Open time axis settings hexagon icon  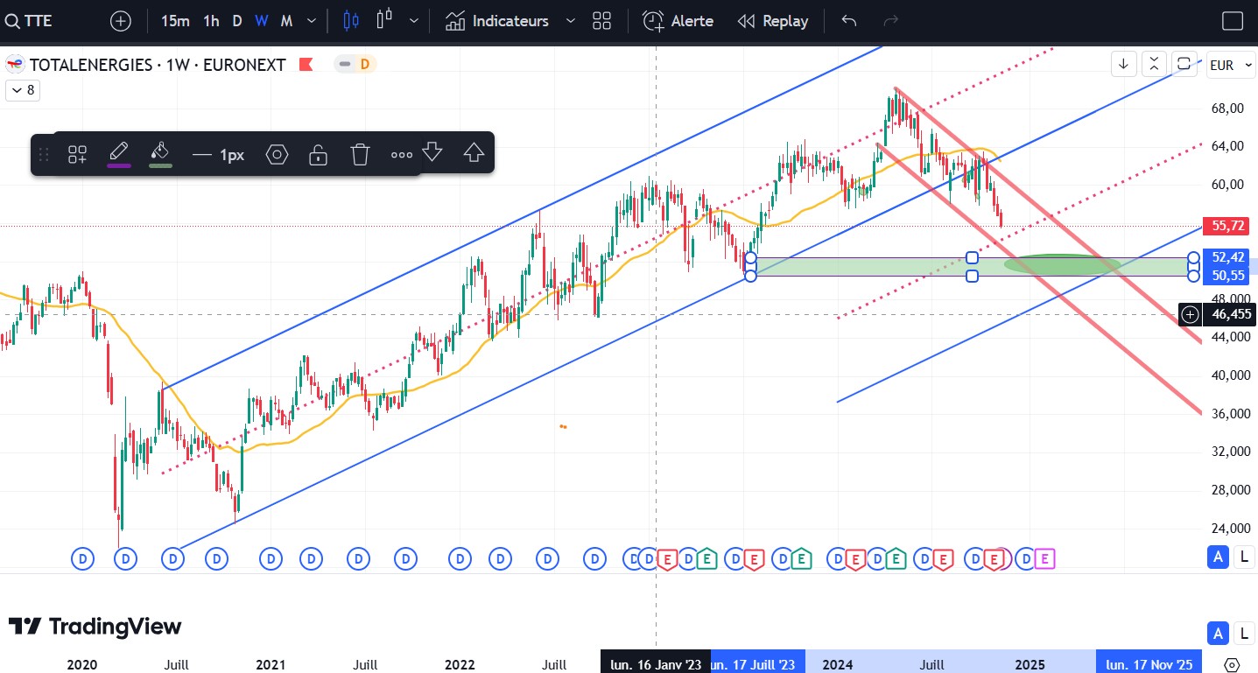point(1232,664)
